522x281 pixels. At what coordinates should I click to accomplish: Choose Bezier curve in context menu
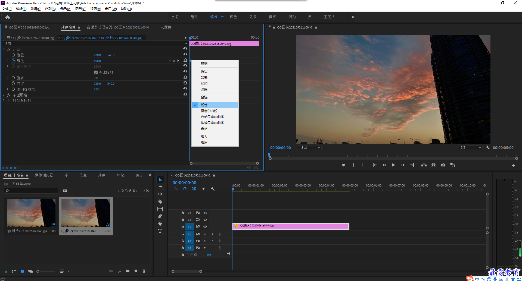tap(215, 111)
